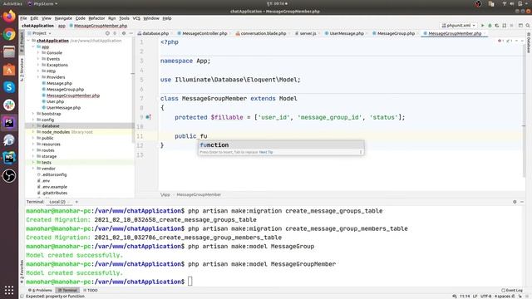The width and height of the screenshot is (532, 299).
Task: Locate current file in Project panel
Action: point(107,33)
